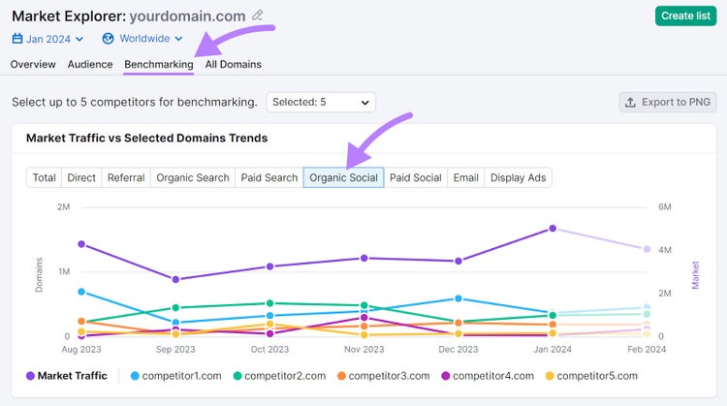Image resolution: width=727 pixels, height=406 pixels.
Task: Open the All Domains tab
Action: (234, 64)
